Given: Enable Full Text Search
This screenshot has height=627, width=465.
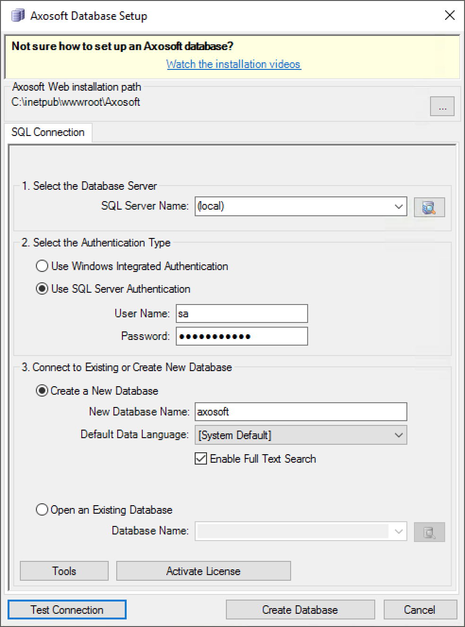Looking at the screenshot, I should [x=200, y=458].
